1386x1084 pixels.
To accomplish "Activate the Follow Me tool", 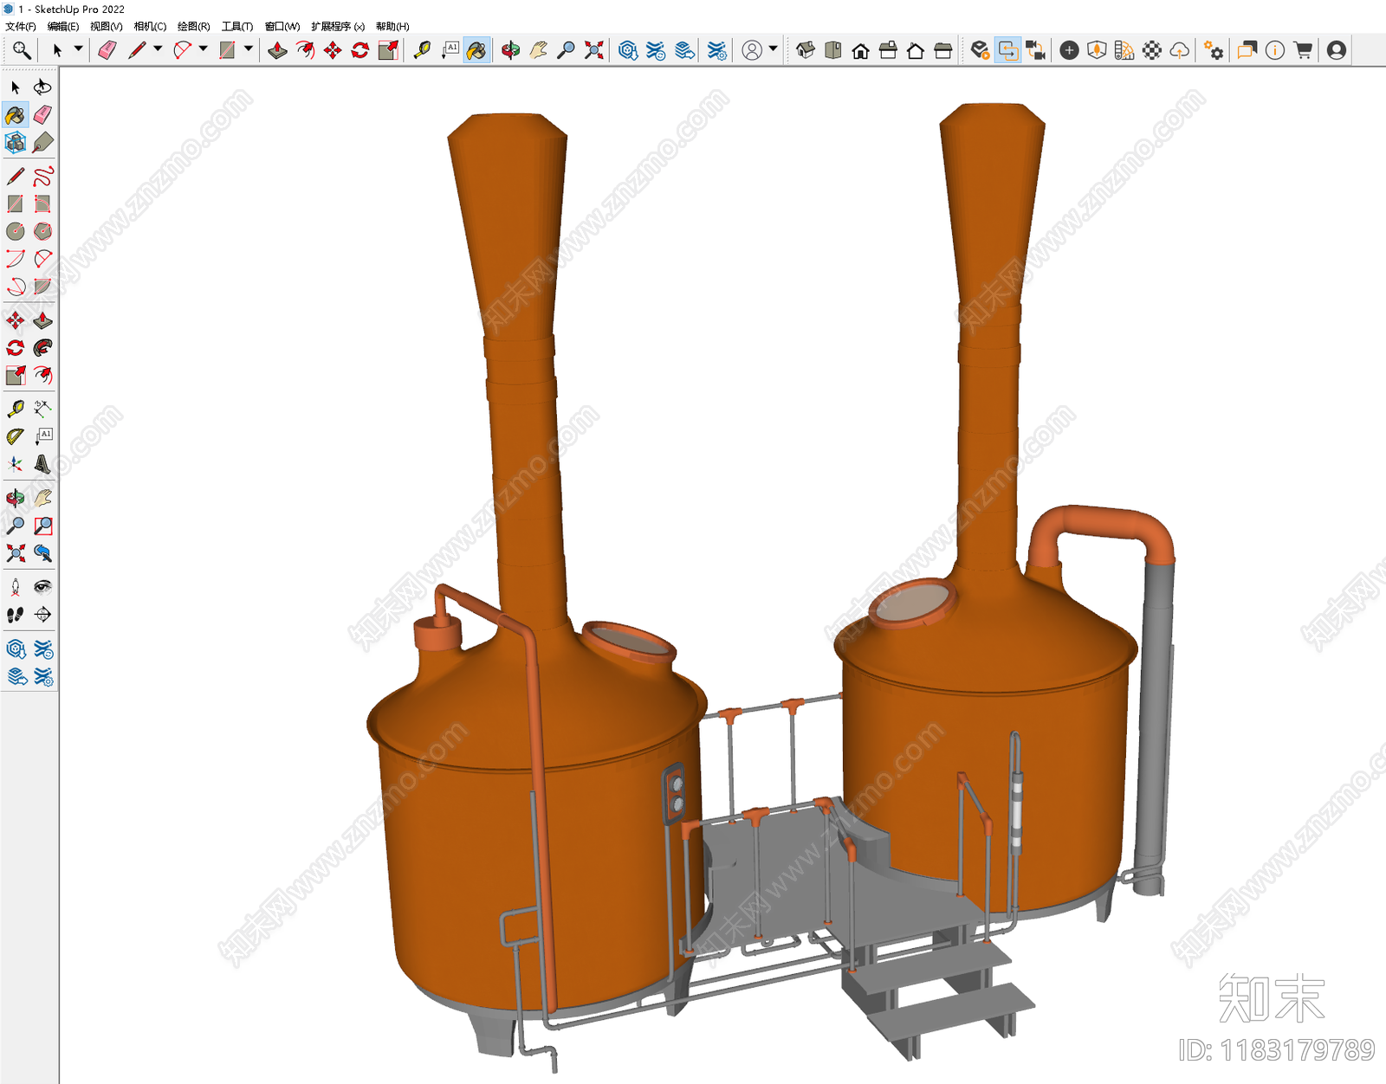I will pos(42,348).
